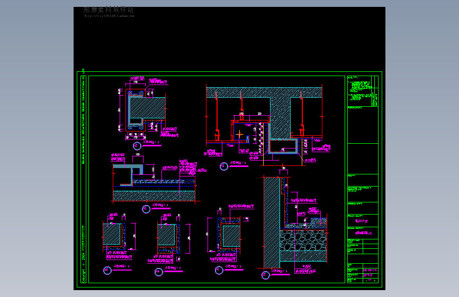Click the orange crosshair marker in ceiling detail
The width and height of the screenshot is (459, 297).
239,134
